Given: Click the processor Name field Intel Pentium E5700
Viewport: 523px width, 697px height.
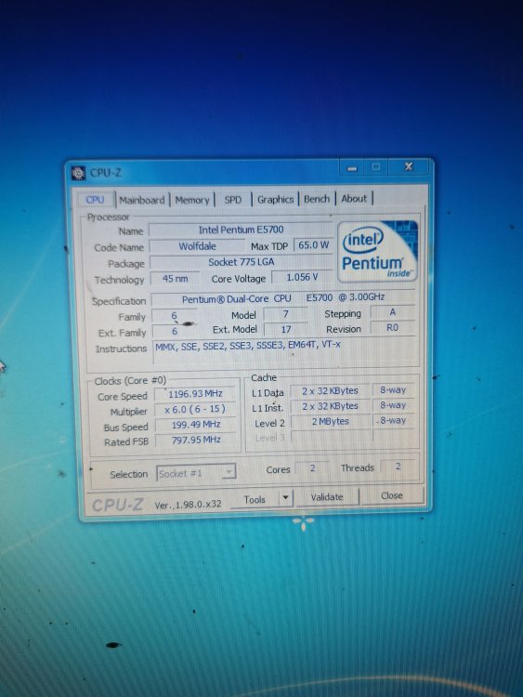Looking at the screenshot, I should point(241,230).
